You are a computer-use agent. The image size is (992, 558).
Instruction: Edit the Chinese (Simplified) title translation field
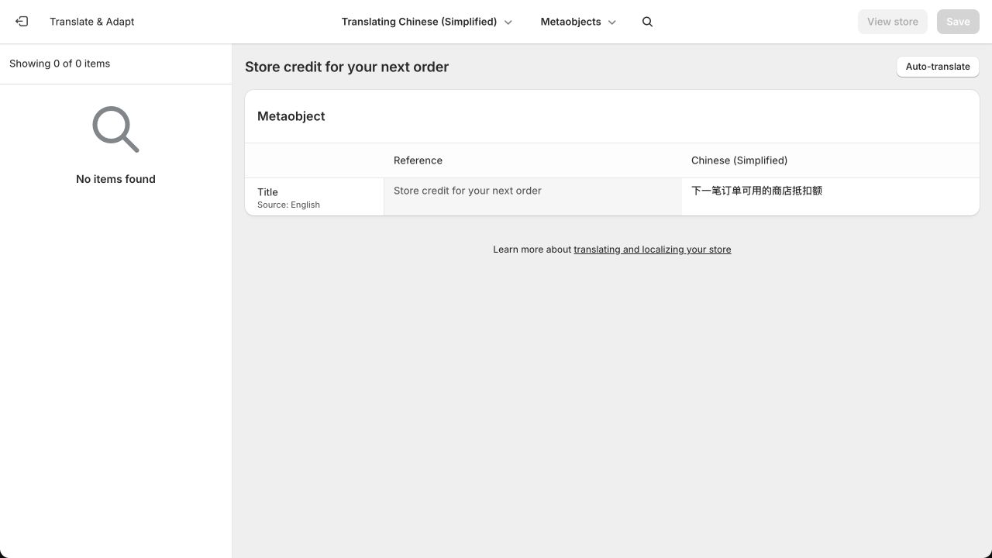click(x=831, y=197)
